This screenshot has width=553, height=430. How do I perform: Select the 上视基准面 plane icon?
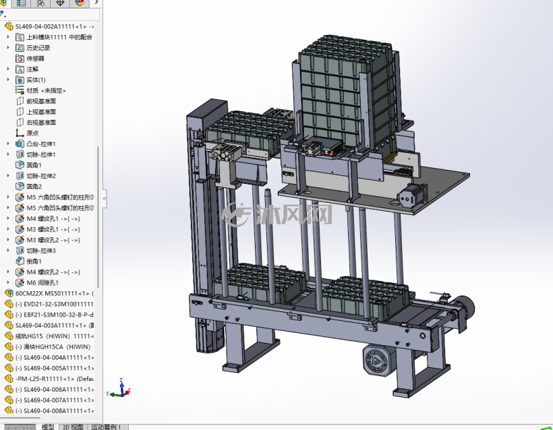(20, 112)
